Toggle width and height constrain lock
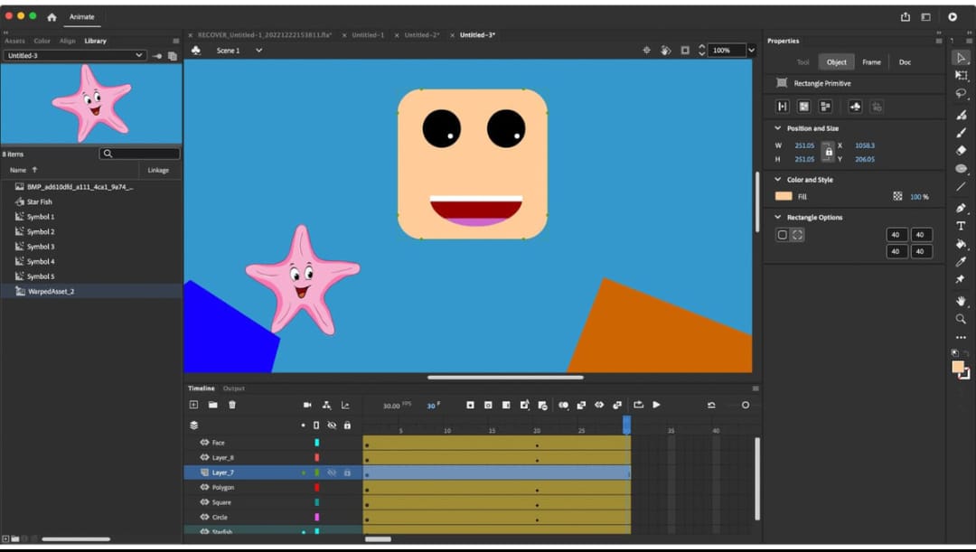 pyautogui.click(x=828, y=152)
